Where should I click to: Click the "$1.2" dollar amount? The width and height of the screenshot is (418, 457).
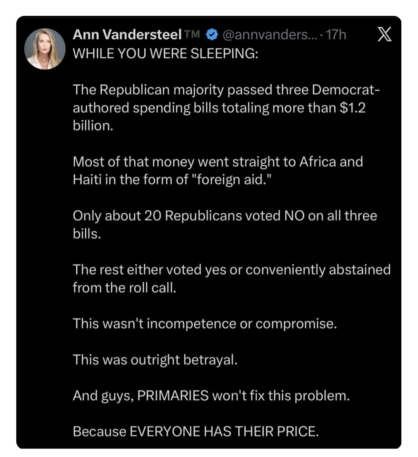[x=352, y=108]
